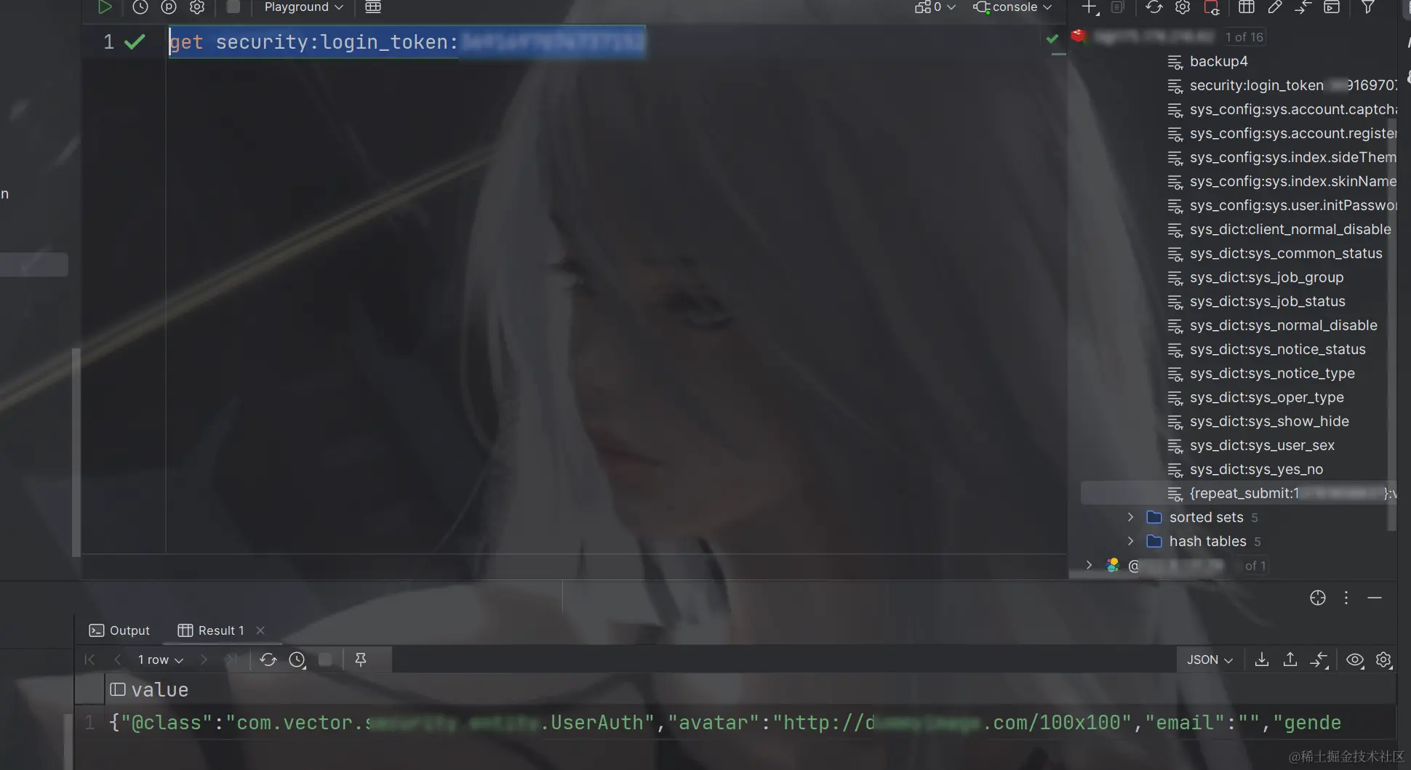Image resolution: width=1411 pixels, height=770 pixels.
Task: Select the {repeat_submit:1 key row
Action: [x=1239, y=493]
